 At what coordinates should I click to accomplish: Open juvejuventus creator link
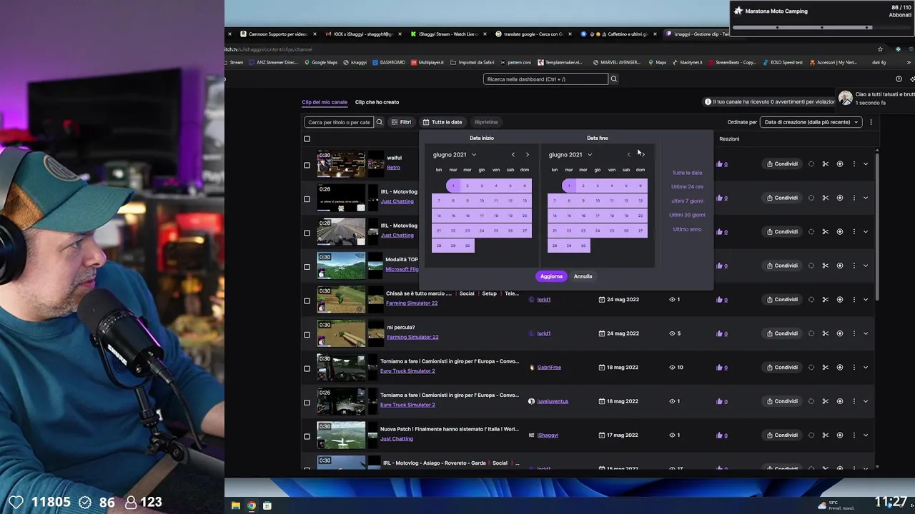(553, 401)
